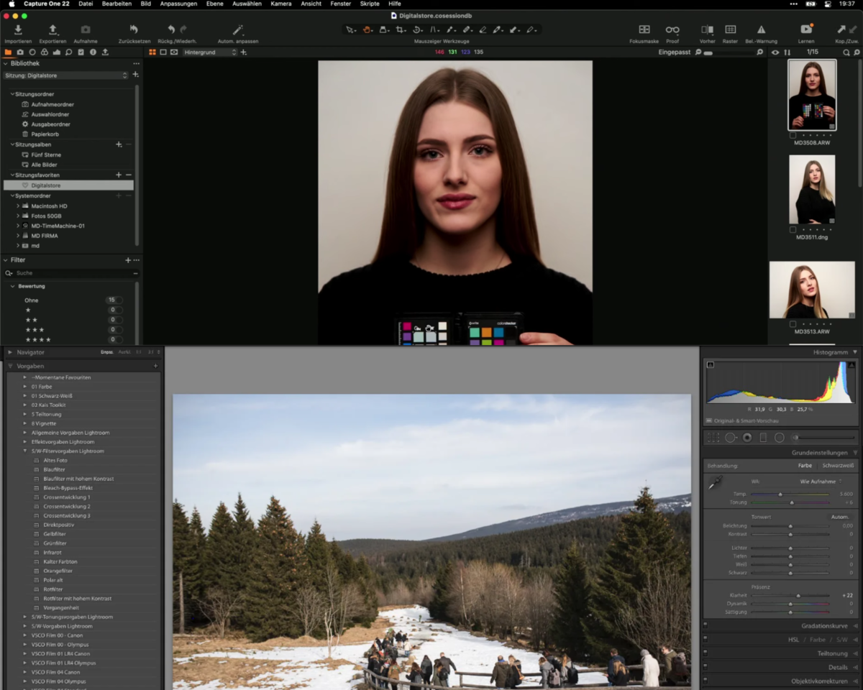Image resolution: width=863 pixels, height=690 pixels.
Task: Show the Raster grid overlay
Action: pyautogui.click(x=730, y=29)
